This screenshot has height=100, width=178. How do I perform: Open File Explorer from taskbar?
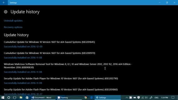21,97
